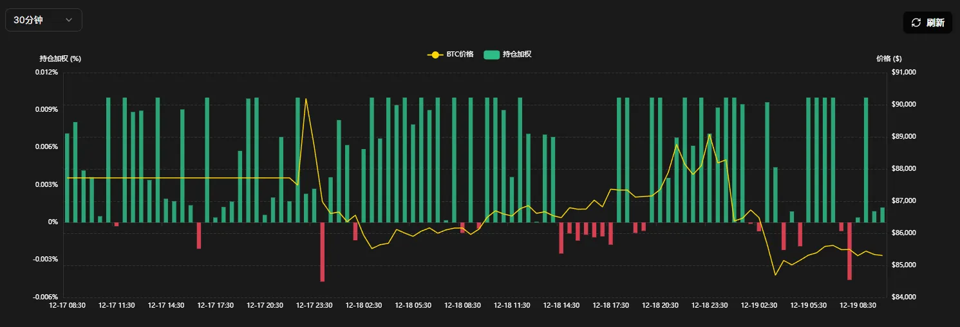The height and width of the screenshot is (327, 960).
Task: Click the 12-17 23:30 time label
Action: tap(314, 306)
